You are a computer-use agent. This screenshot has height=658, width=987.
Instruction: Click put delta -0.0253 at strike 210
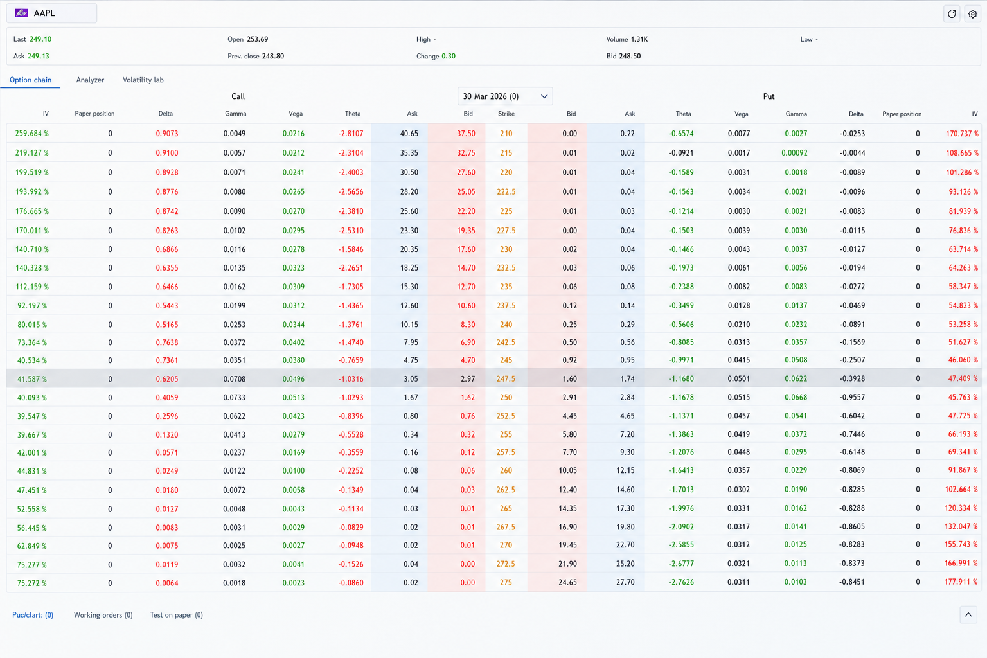[x=852, y=134]
